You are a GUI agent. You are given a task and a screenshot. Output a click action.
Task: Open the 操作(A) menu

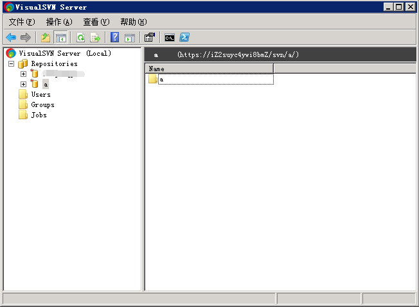pos(59,22)
